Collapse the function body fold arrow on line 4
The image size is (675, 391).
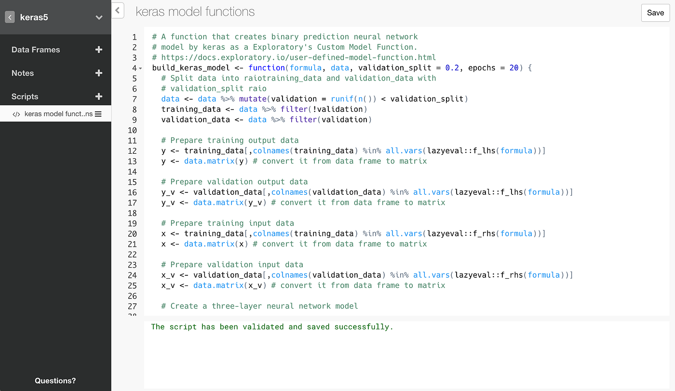point(139,68)
